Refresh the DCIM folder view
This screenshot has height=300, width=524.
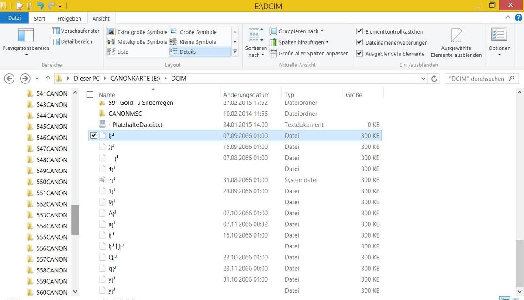coord(434,79)
